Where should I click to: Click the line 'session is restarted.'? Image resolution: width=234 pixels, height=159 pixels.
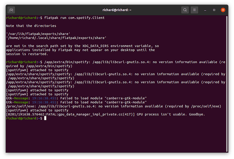[27, 54]
